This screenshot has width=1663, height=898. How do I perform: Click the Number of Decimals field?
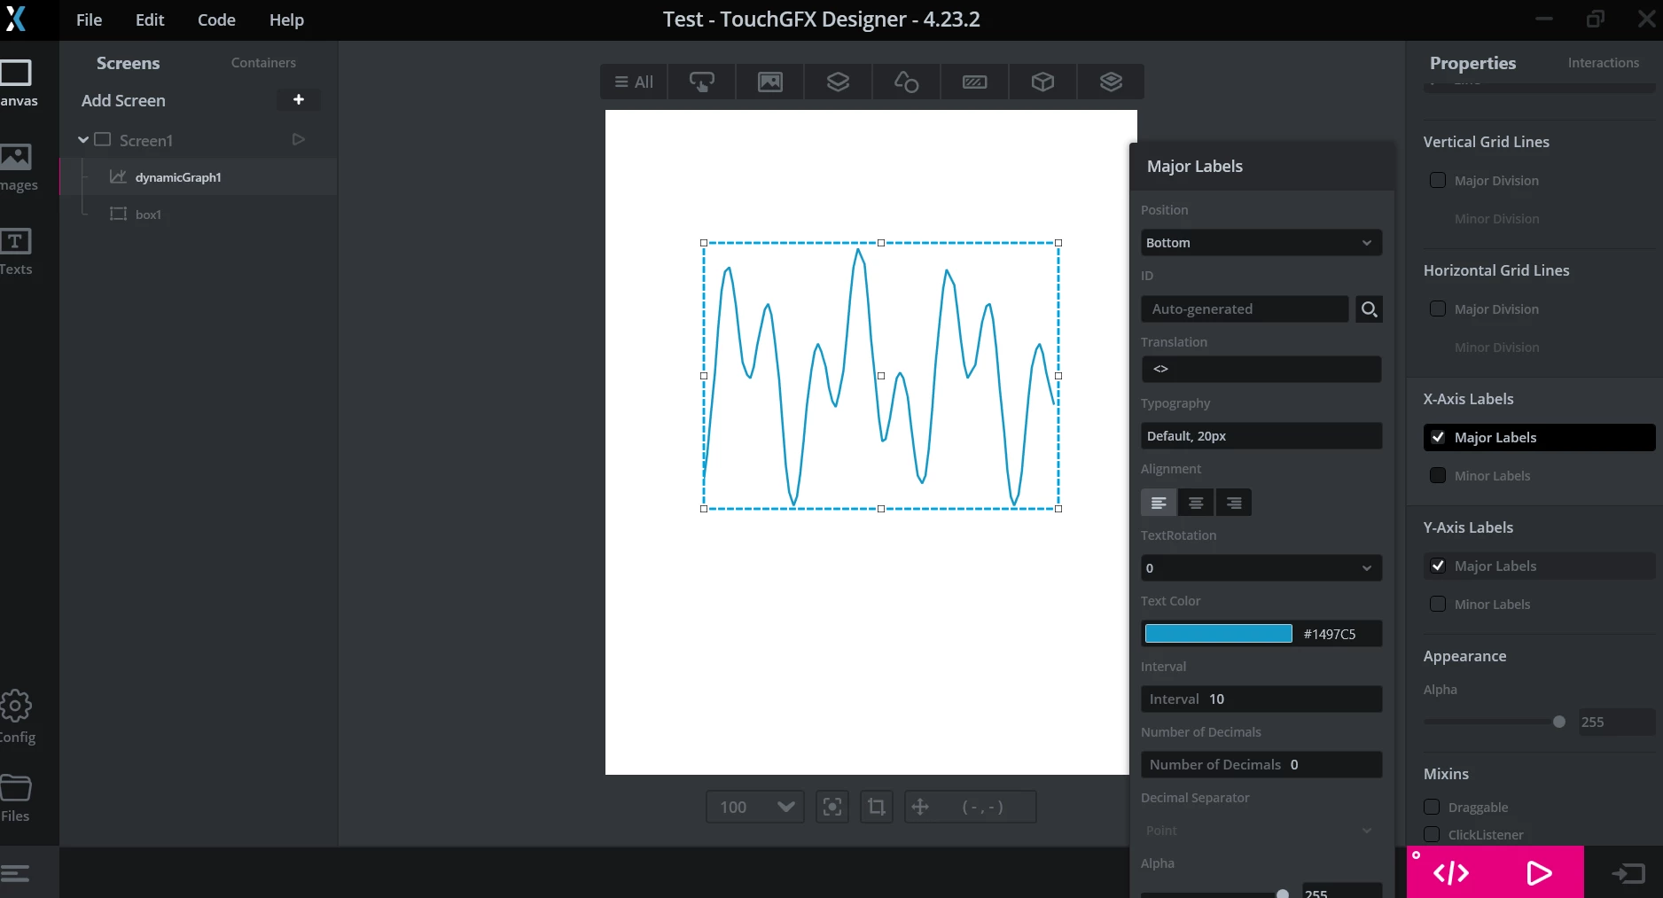point(1261,765)
